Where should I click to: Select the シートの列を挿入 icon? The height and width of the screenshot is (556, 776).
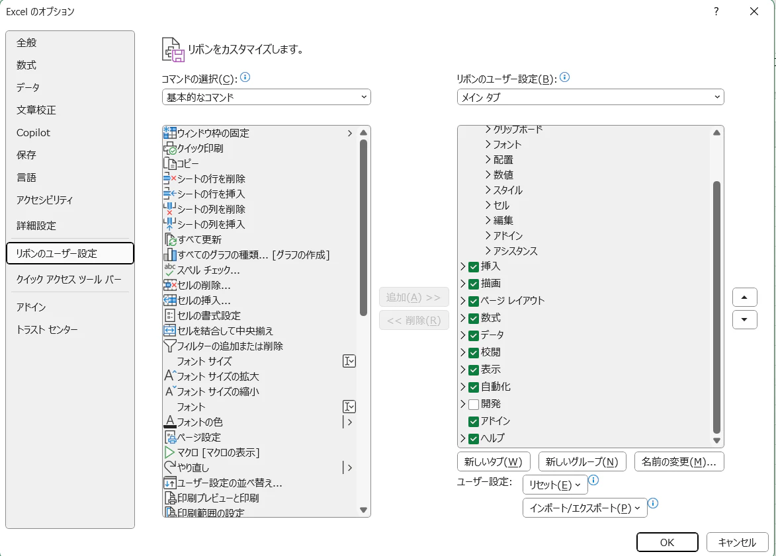170,224
